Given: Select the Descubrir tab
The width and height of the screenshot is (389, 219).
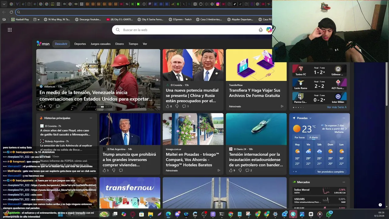Looking at the screenshot, I should (61, 44).
